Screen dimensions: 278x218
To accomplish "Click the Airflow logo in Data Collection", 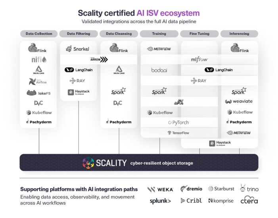I will pos(39,81).
